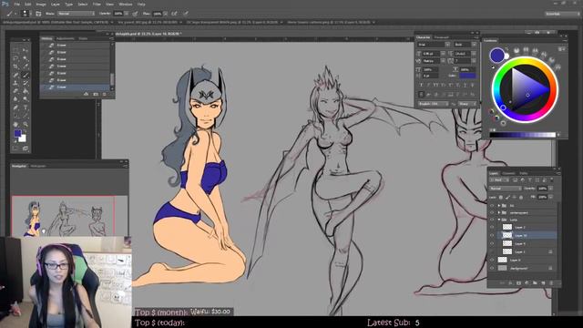Open the brush Mode dropdown
This screenshot has width=583, height=328.
pyautogui.click(x=76, y=14)
